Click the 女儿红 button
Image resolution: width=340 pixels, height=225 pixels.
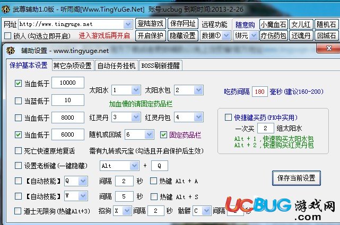(301, 24)
